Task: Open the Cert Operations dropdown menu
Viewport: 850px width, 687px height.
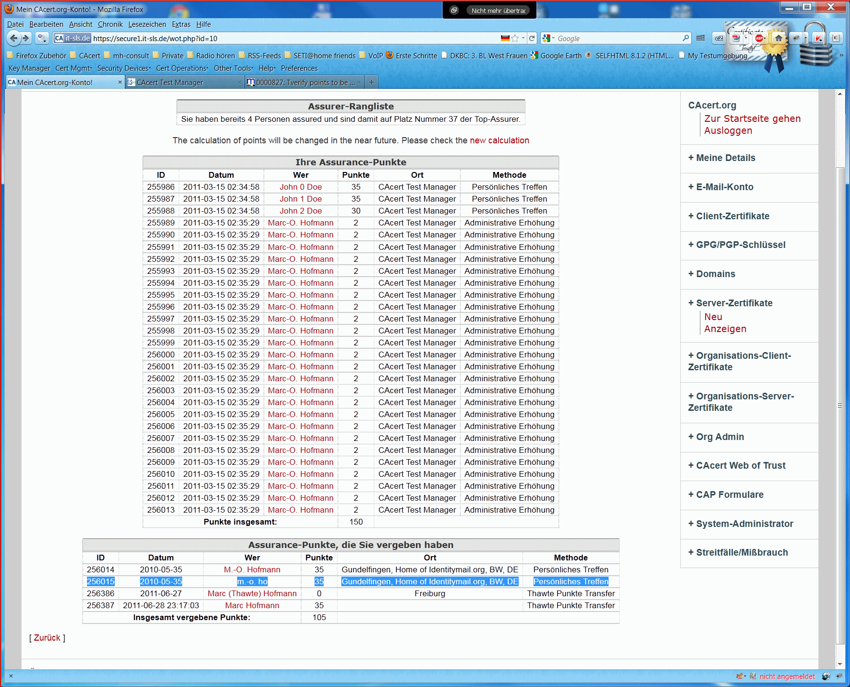Action: 182,68
